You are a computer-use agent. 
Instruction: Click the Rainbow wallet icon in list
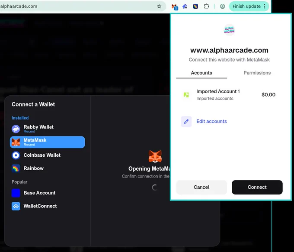coord(16,168)
